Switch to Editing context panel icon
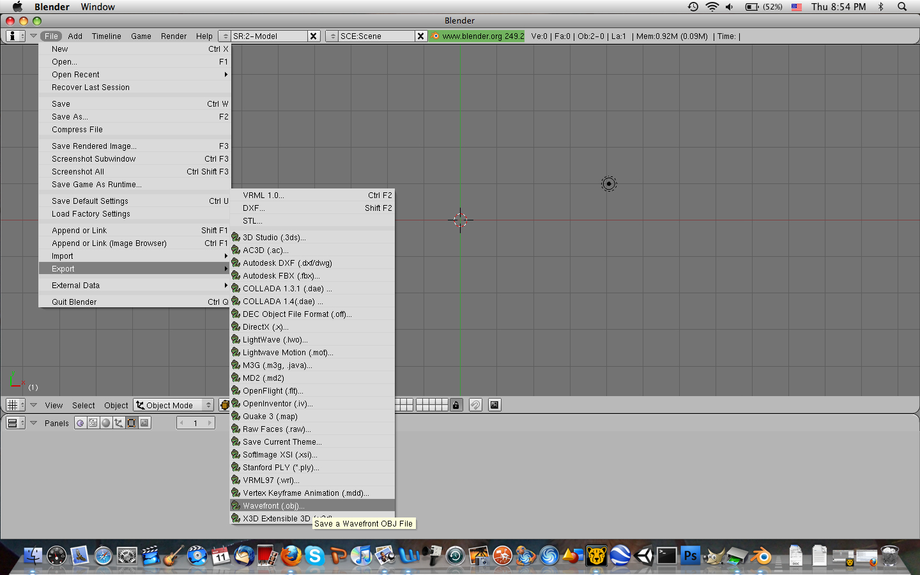This screenshot has height=575, width=920. (132, 423)
